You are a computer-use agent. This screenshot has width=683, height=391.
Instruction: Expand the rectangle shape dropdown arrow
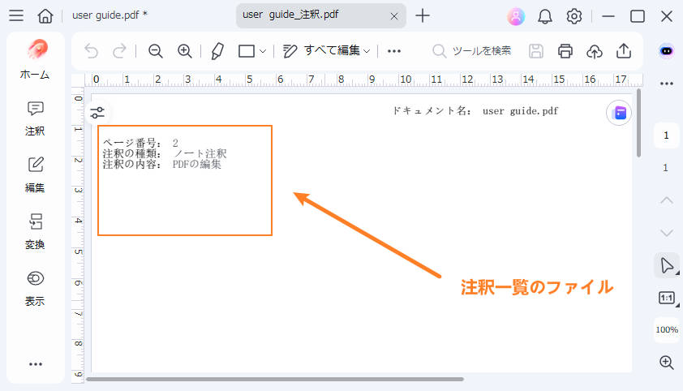point(263,51)
